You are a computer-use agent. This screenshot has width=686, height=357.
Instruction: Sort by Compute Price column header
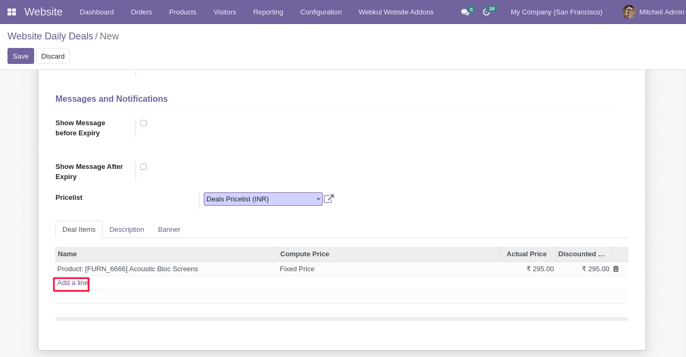(389, 254)
